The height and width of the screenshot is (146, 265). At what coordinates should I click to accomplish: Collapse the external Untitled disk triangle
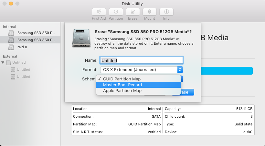tap(3, 63)
